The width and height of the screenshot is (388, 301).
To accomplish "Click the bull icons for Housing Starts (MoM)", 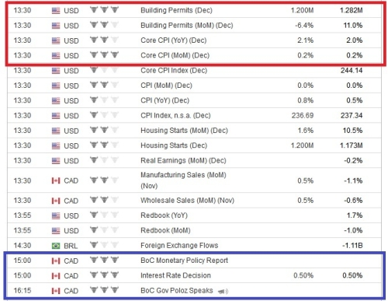I will click(x=104, y=130).
